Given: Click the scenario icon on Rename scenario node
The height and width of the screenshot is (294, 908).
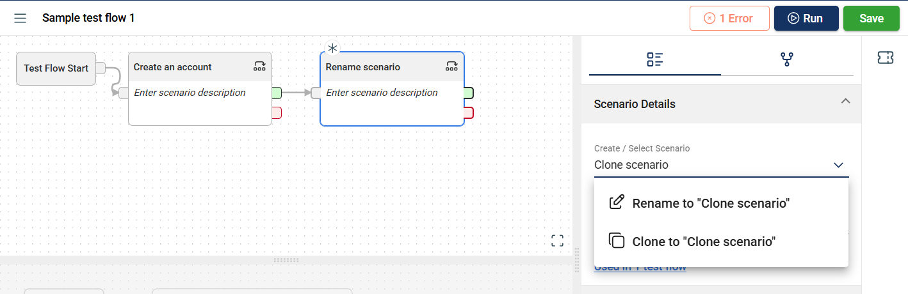Looking at the screenshot, I should (x=451, y=66).
